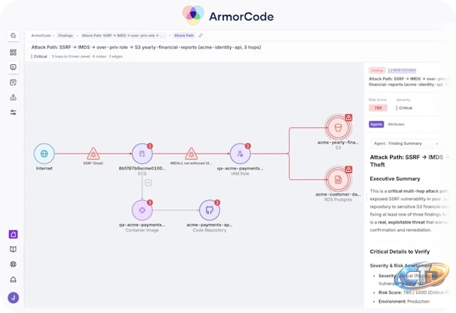
Task: Switch to the Attributes tab
Action: click(x=396, y=124)
